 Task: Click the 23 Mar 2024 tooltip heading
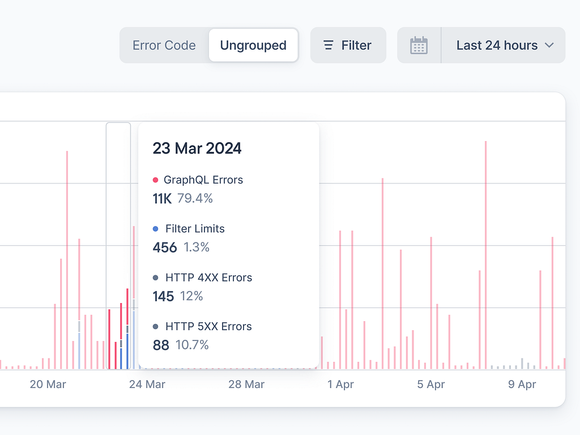[x=197, y=148]
